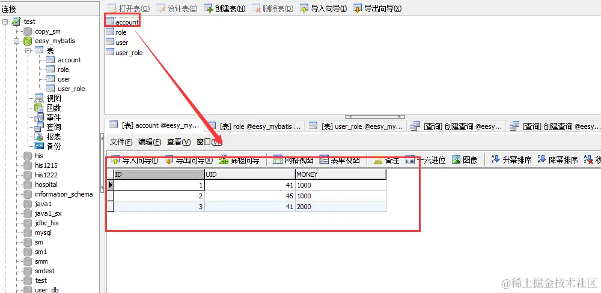Screen dimensions: 601x293
Task: Open 筛选向导 filter wizard
Action: (x=240, y=160)
